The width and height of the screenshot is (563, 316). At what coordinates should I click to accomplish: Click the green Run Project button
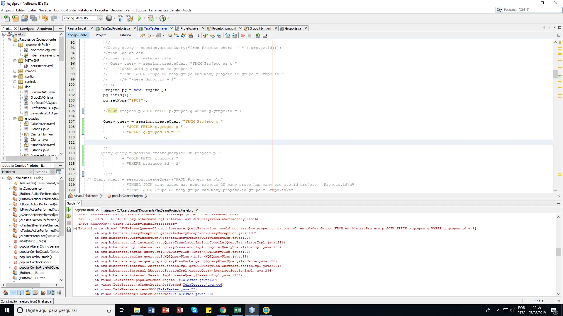coord(139,18)
